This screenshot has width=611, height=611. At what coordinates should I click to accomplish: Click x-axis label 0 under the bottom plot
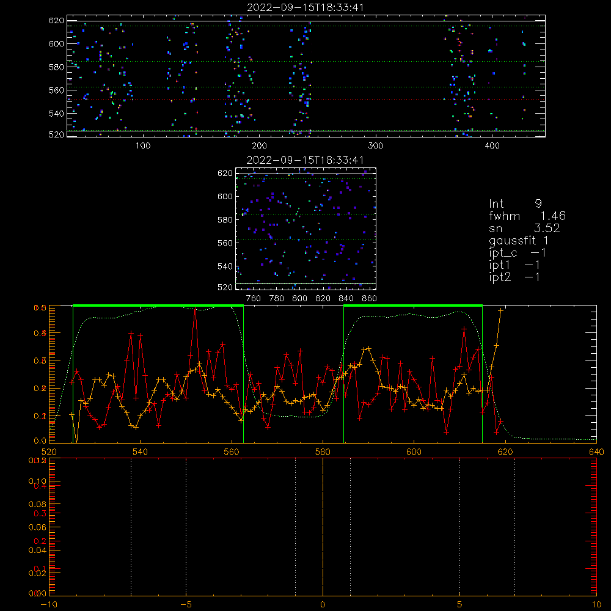pos(323,604)
